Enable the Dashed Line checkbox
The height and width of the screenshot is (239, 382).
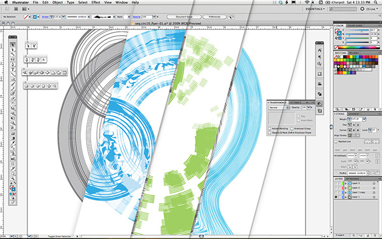tap(336, 141)
